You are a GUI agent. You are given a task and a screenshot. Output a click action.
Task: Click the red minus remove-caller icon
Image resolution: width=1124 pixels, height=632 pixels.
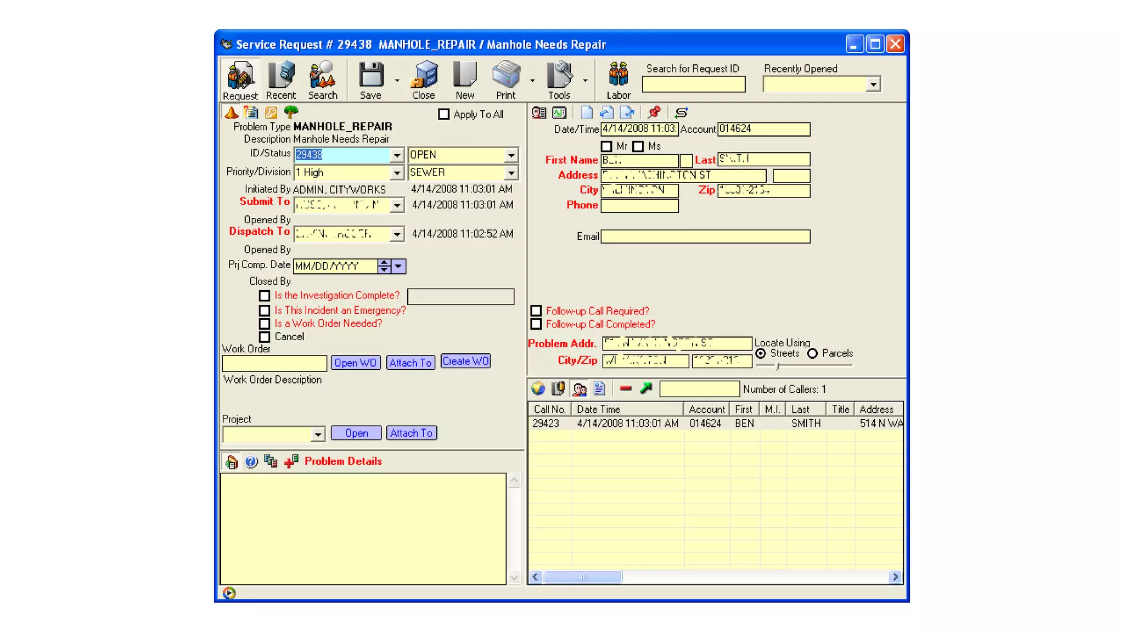click(x=626, y=388)
